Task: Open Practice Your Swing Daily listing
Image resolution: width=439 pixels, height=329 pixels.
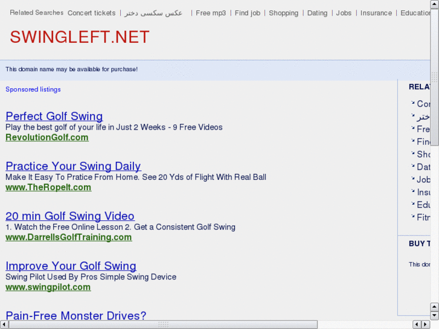Action: (73, 166)
